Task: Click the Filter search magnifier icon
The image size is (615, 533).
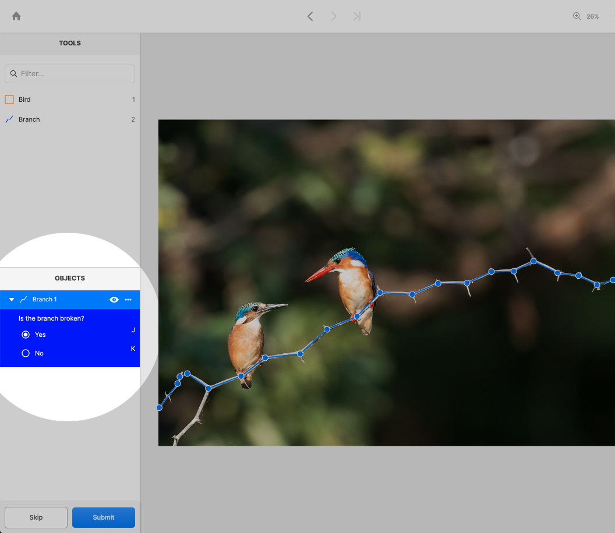Action: (x=14, y=74)
